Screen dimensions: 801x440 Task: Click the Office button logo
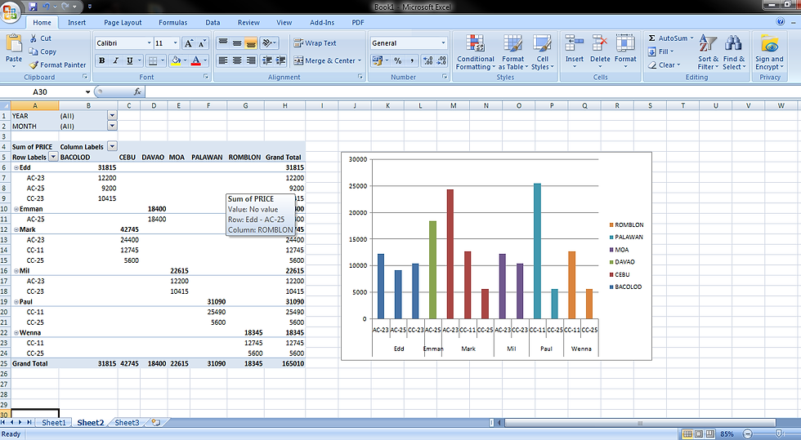[10, 11]
